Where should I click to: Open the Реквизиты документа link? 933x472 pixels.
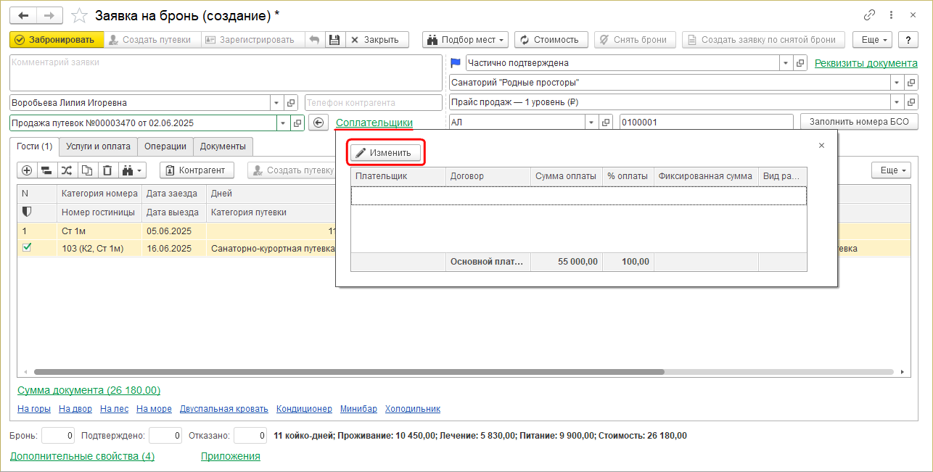(866, 63)
